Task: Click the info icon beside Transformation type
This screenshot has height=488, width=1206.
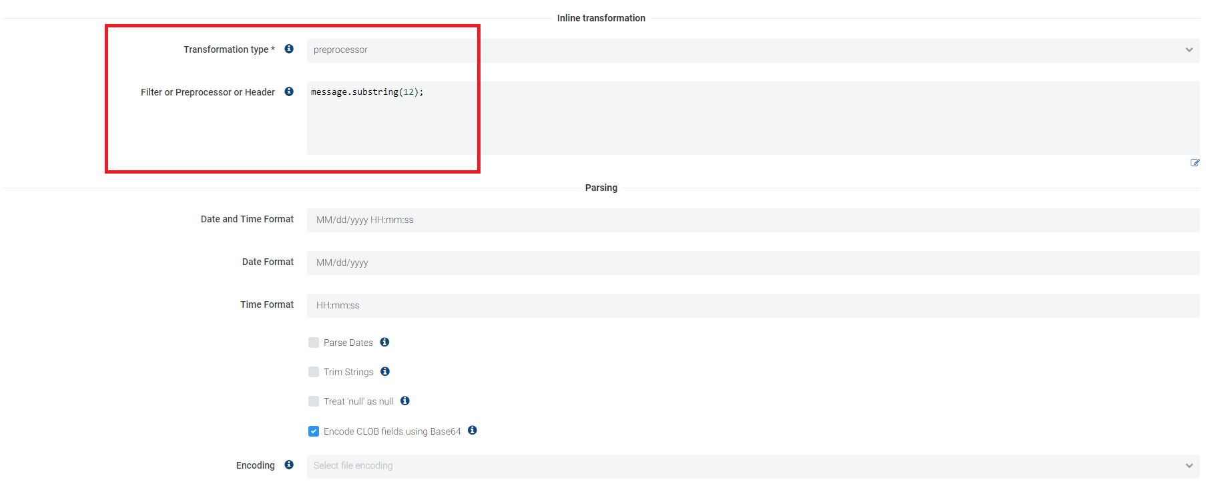Action: (x=289, y=49)
